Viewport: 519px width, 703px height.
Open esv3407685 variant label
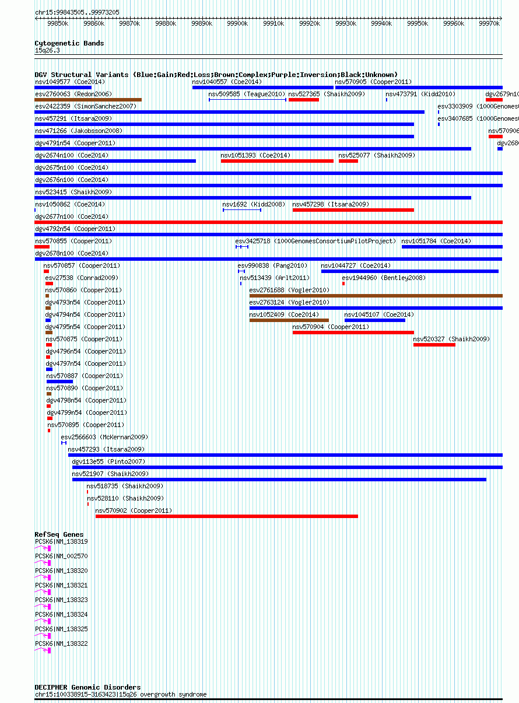point(478,119)
